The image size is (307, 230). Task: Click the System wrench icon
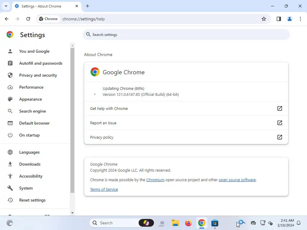(x=10, y=188)
